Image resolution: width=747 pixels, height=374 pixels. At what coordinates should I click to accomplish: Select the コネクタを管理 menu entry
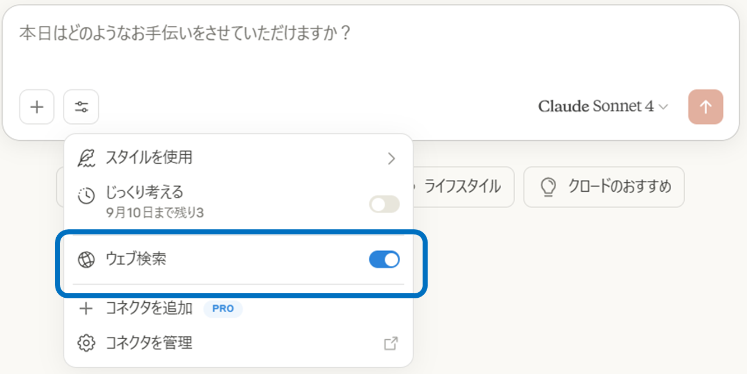click(x=149, y=343)
